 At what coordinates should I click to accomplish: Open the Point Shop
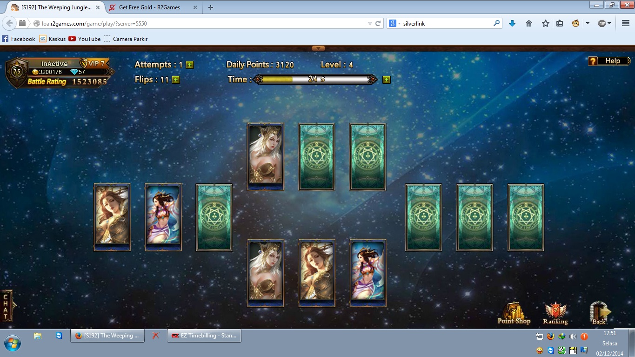coord(514,313)
